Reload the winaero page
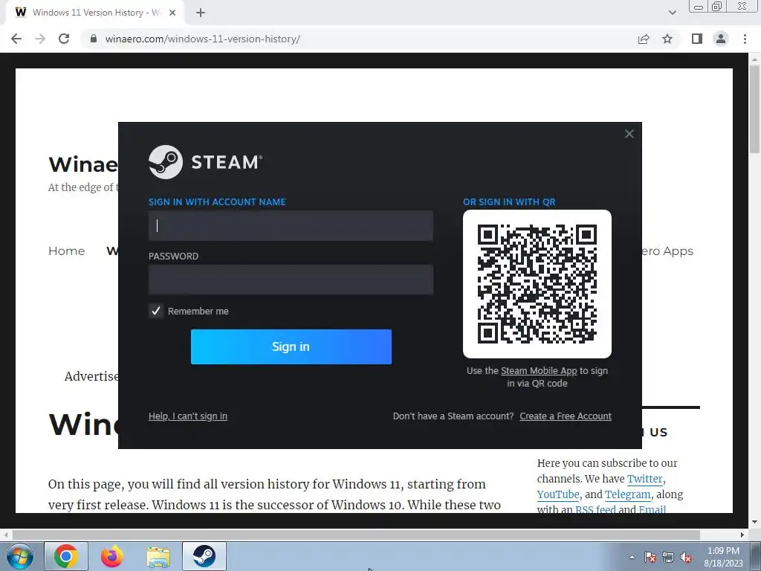 point(64,39)
